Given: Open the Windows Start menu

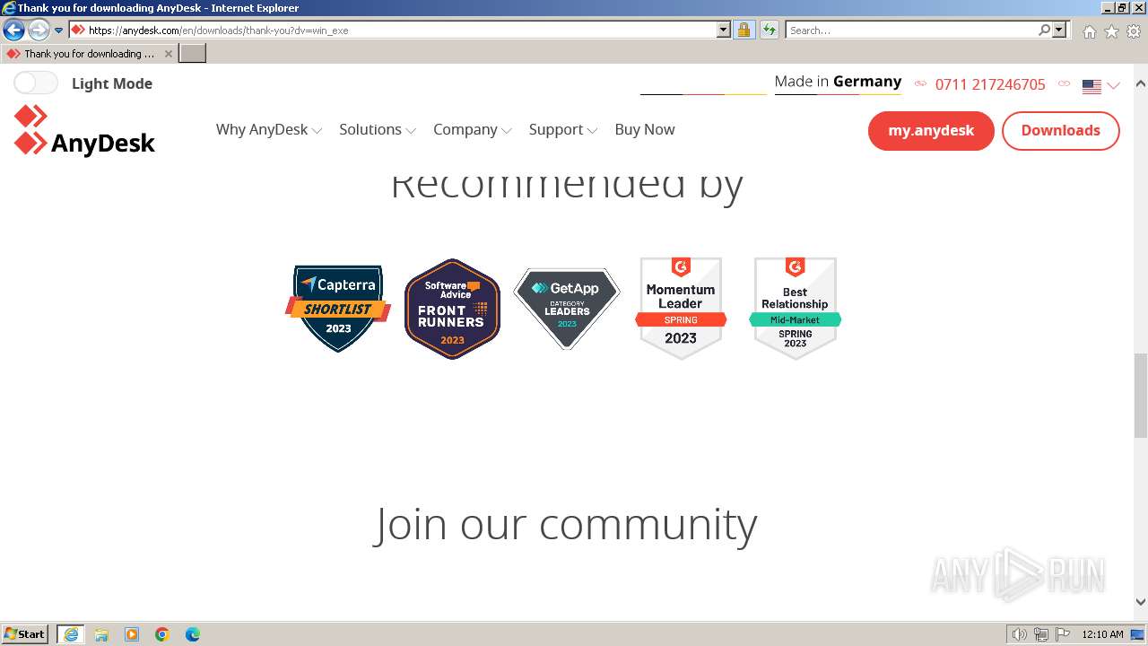Looking at the screenshot, I should click(x=25, y=634).
